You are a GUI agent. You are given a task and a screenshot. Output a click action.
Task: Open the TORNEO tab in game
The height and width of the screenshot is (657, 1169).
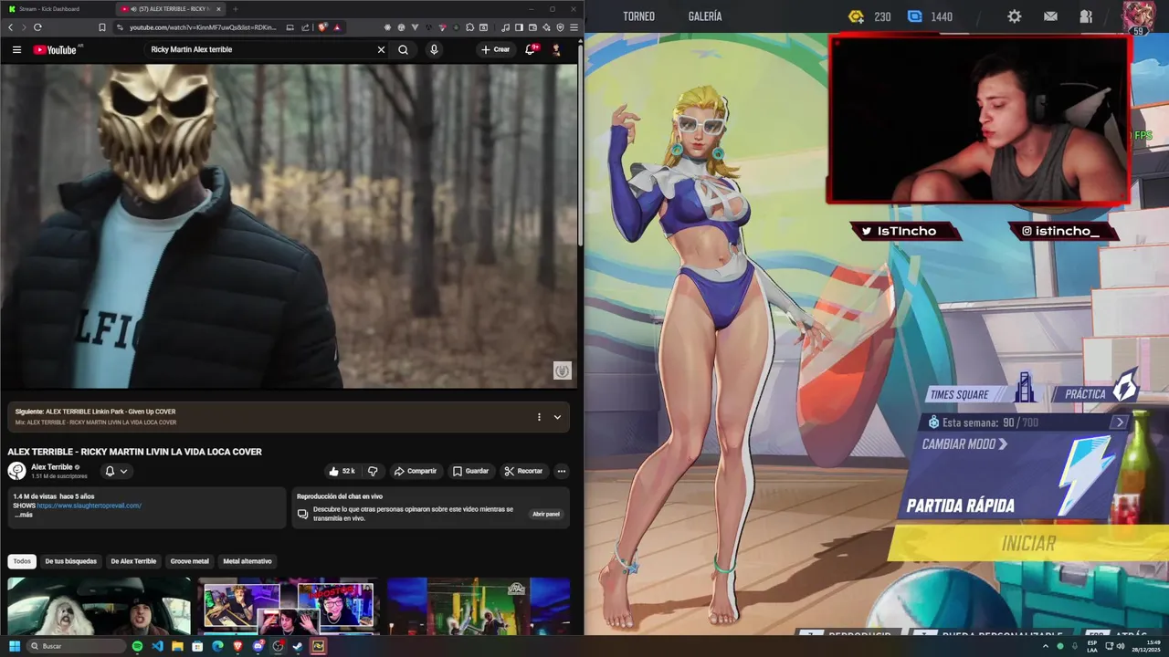(638, 16)
